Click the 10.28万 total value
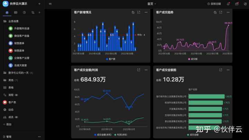This screenshot has height=140, width=249. pos(173,80)
